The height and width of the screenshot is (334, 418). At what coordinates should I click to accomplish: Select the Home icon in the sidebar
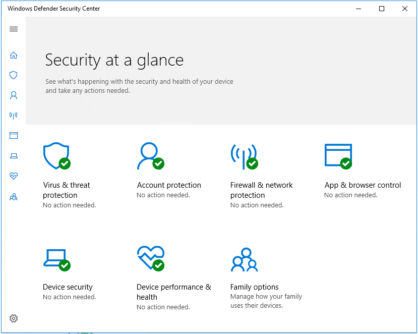(x=14, y=55)
